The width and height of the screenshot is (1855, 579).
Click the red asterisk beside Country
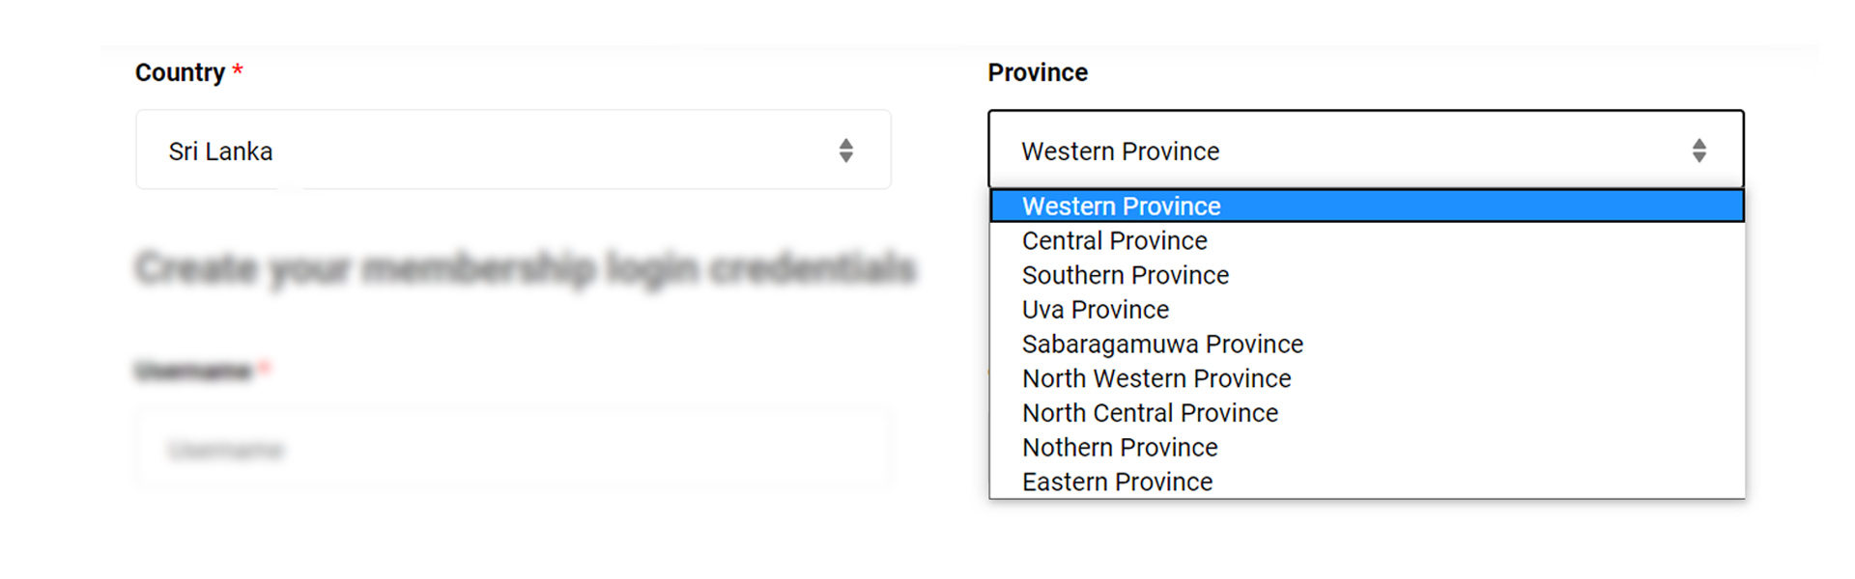(x=238, y=69)
